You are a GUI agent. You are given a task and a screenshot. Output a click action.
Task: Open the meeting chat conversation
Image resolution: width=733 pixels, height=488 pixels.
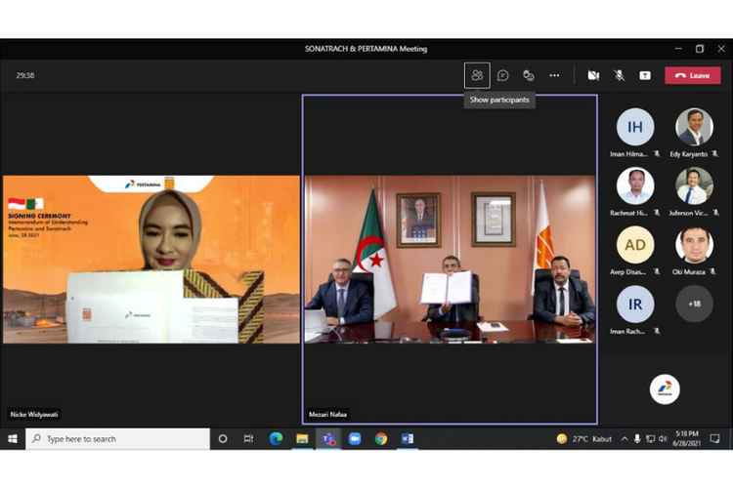click(502, 75)
